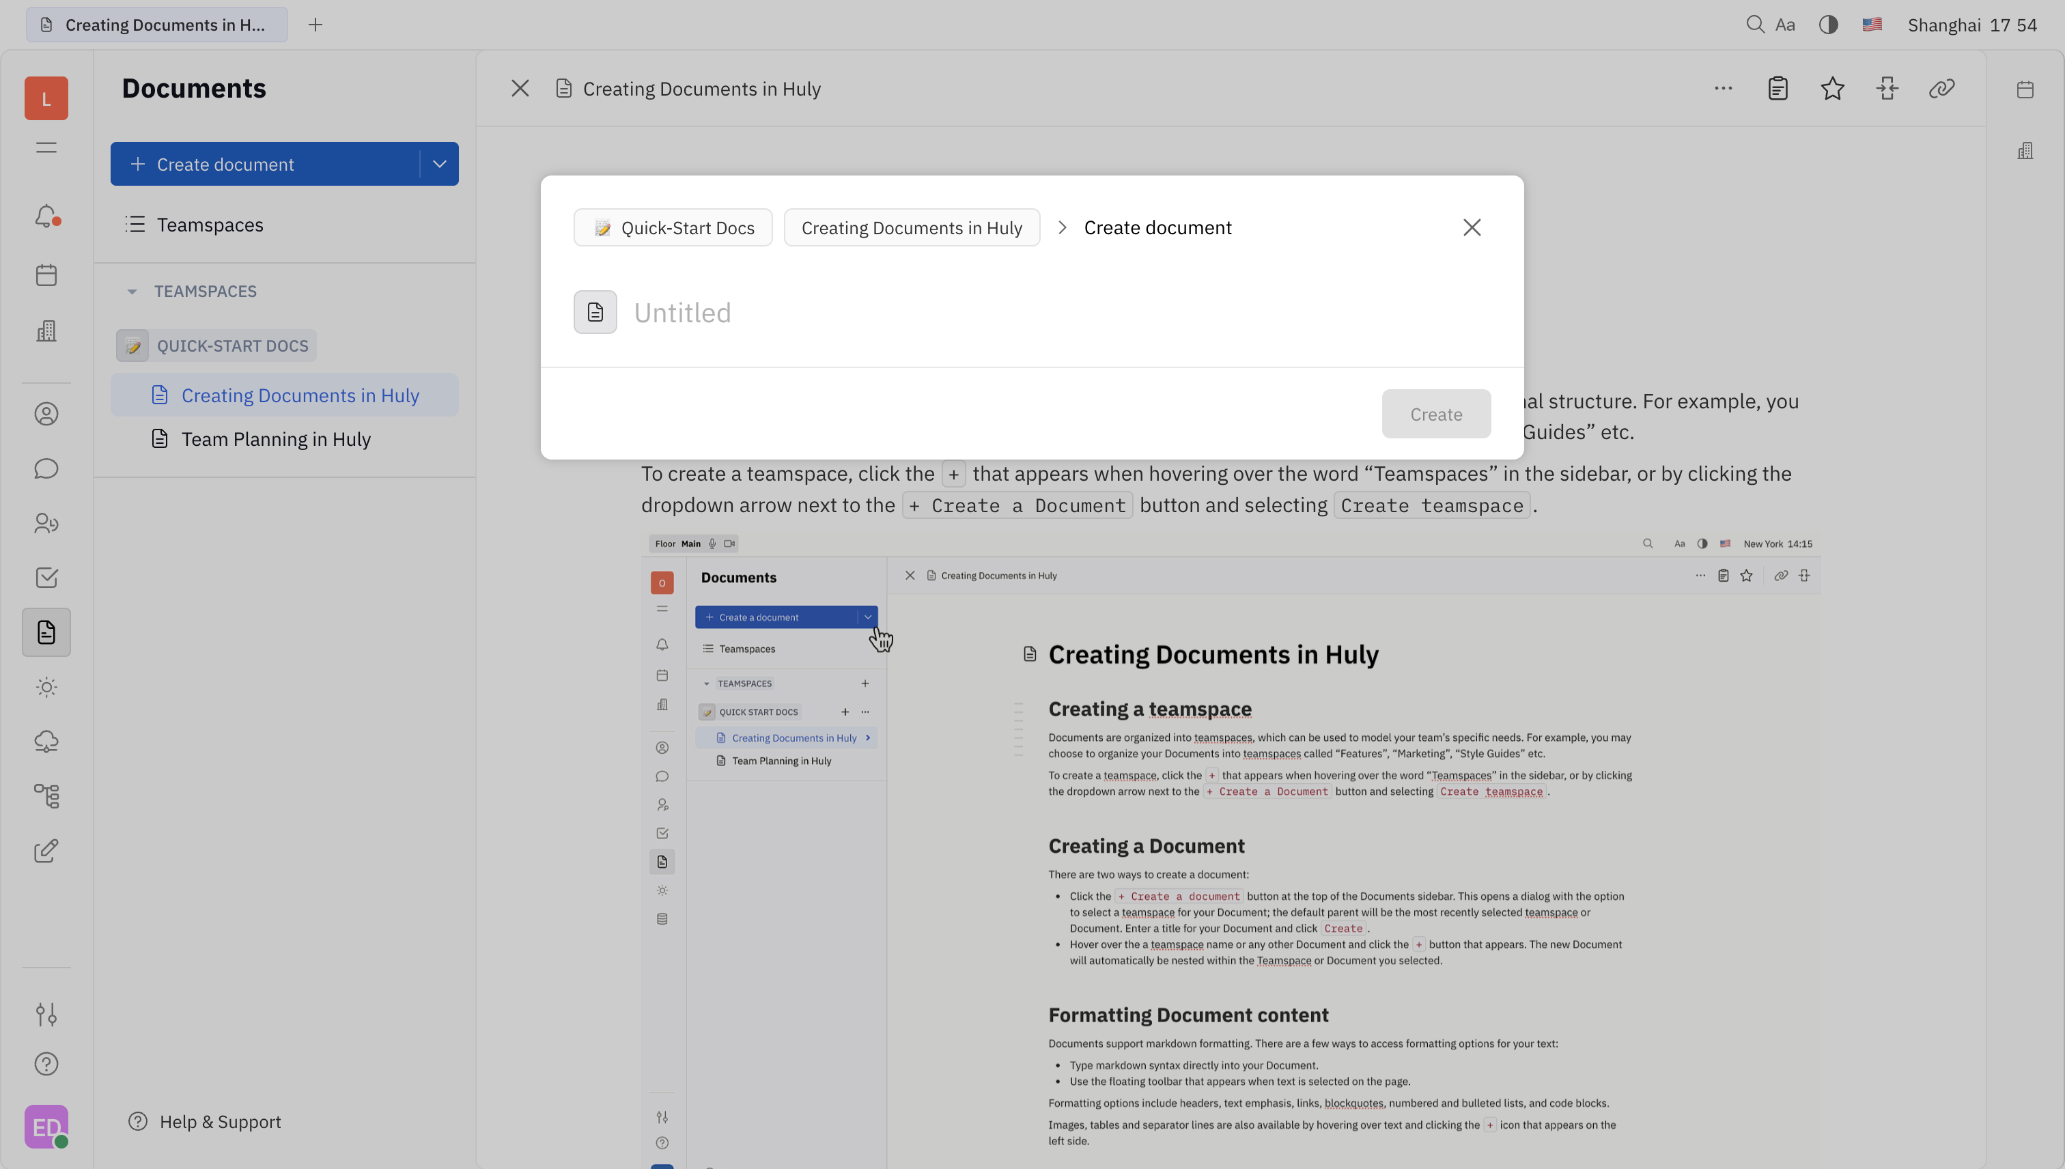
Task: Open the Settings sliders icon in sidebar
Action: (x=46, y=1014)
